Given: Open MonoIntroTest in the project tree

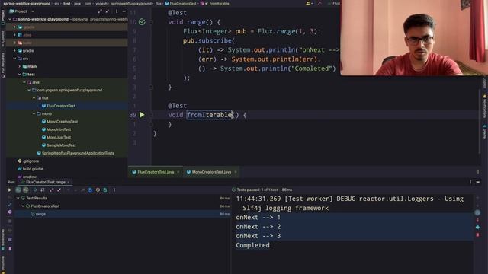Looking at the screenshot, I should pos(59,129).
